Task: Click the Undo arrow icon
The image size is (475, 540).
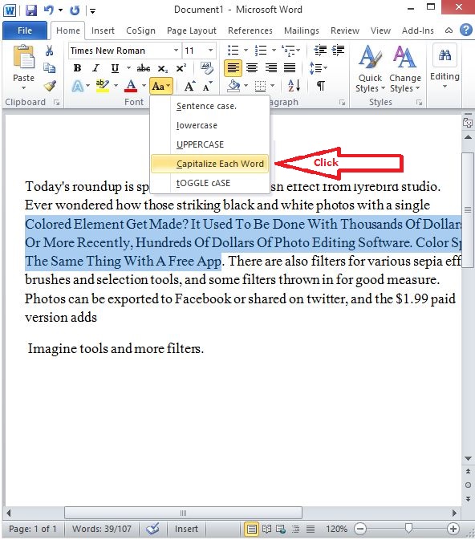Action: (49, 10)
